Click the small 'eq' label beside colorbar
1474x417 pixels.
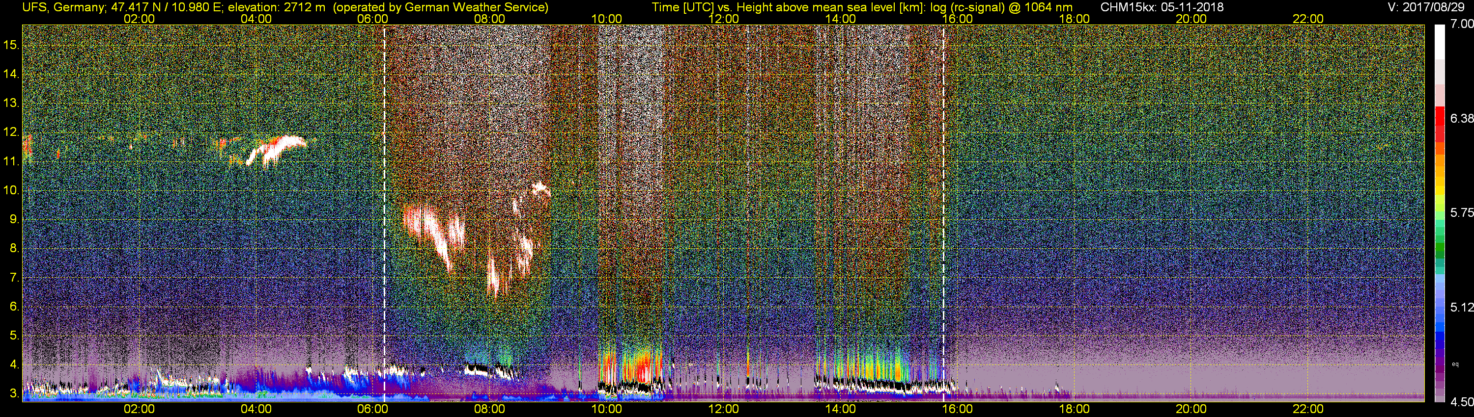pyautogui.click(x=1456, y=364)
